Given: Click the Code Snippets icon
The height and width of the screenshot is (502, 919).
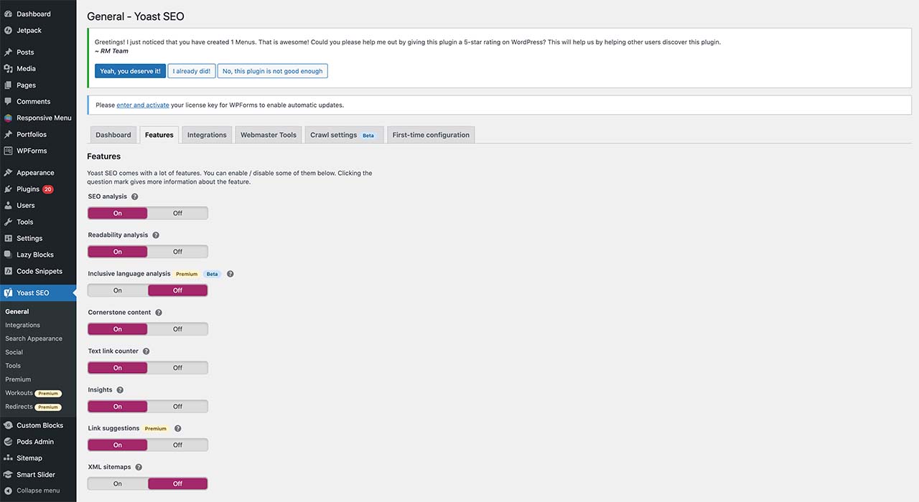Looking at the screenshot, I should tap(8, 271).
